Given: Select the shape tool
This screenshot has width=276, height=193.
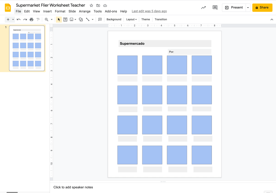Looking at the screenshot, I should (x=81, y=19).
